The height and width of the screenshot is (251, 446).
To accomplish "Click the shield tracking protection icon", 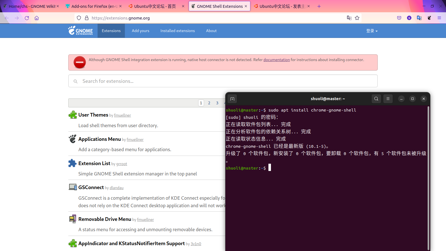I will point(79,18).
